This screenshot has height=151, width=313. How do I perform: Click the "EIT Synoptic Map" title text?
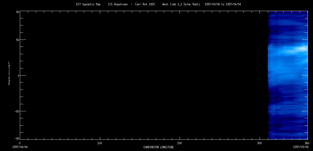point(88,4)
